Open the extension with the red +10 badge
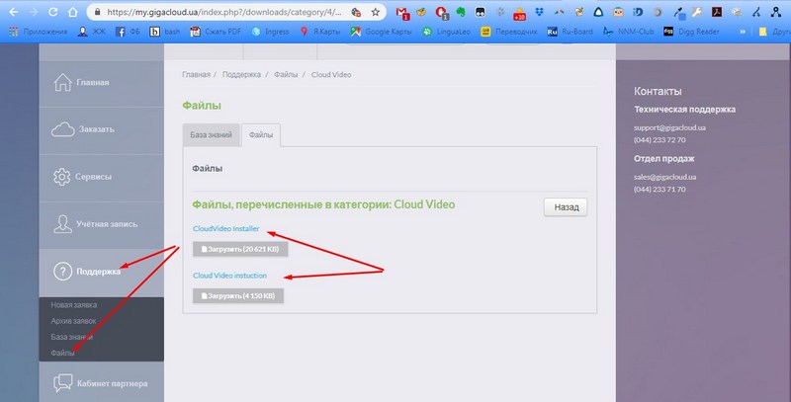Image resolution: width=791 pixels, height=402 pixels. click(519, 13)
